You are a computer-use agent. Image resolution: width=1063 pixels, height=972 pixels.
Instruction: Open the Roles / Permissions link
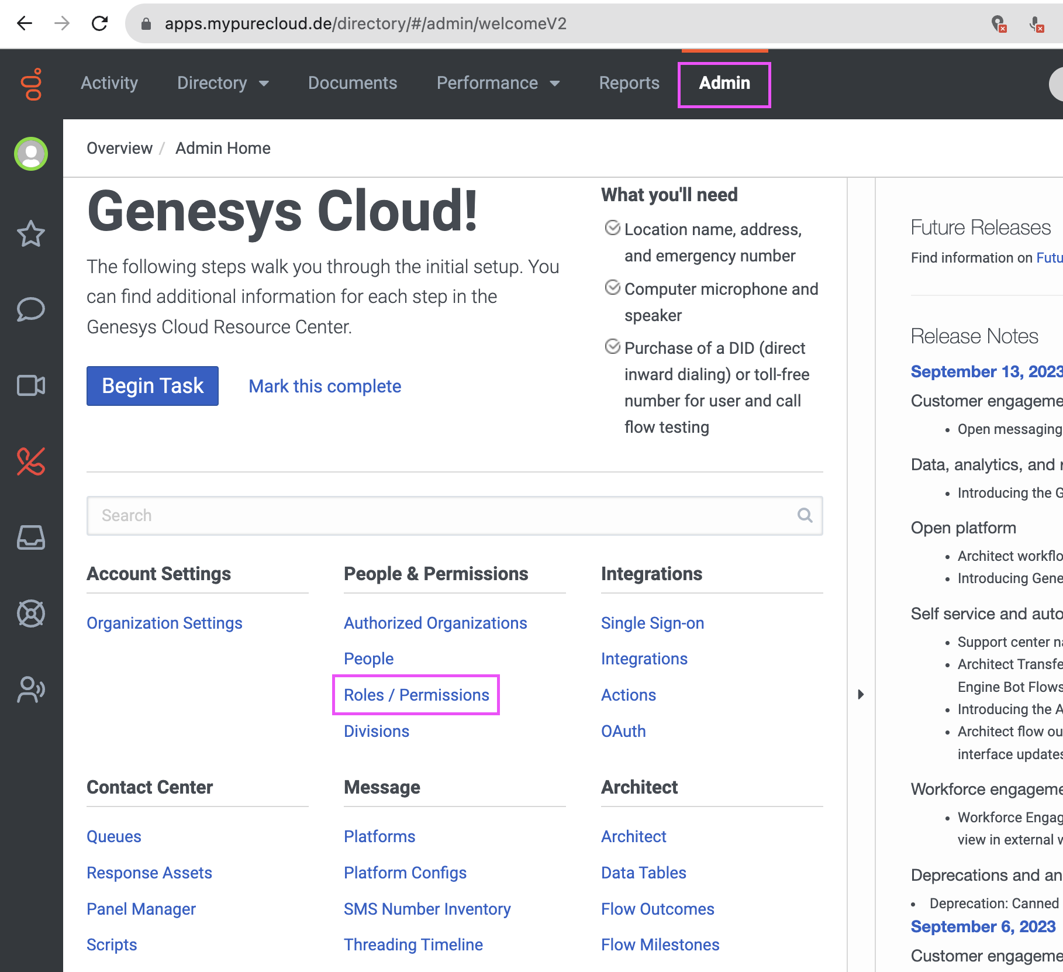pos(416,695)
